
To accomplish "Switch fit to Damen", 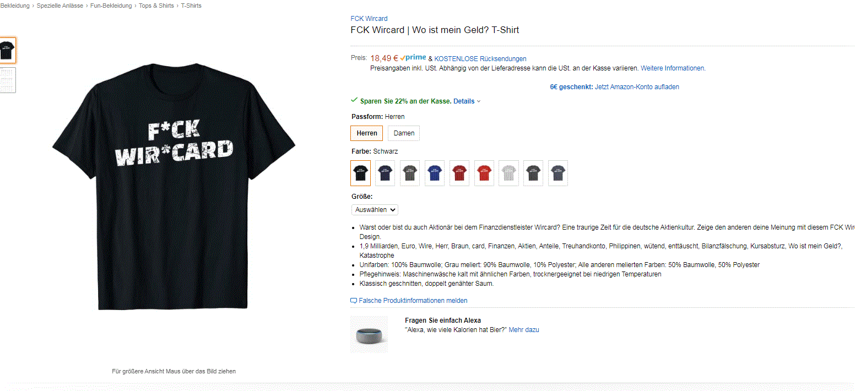I will coord(404,133).
